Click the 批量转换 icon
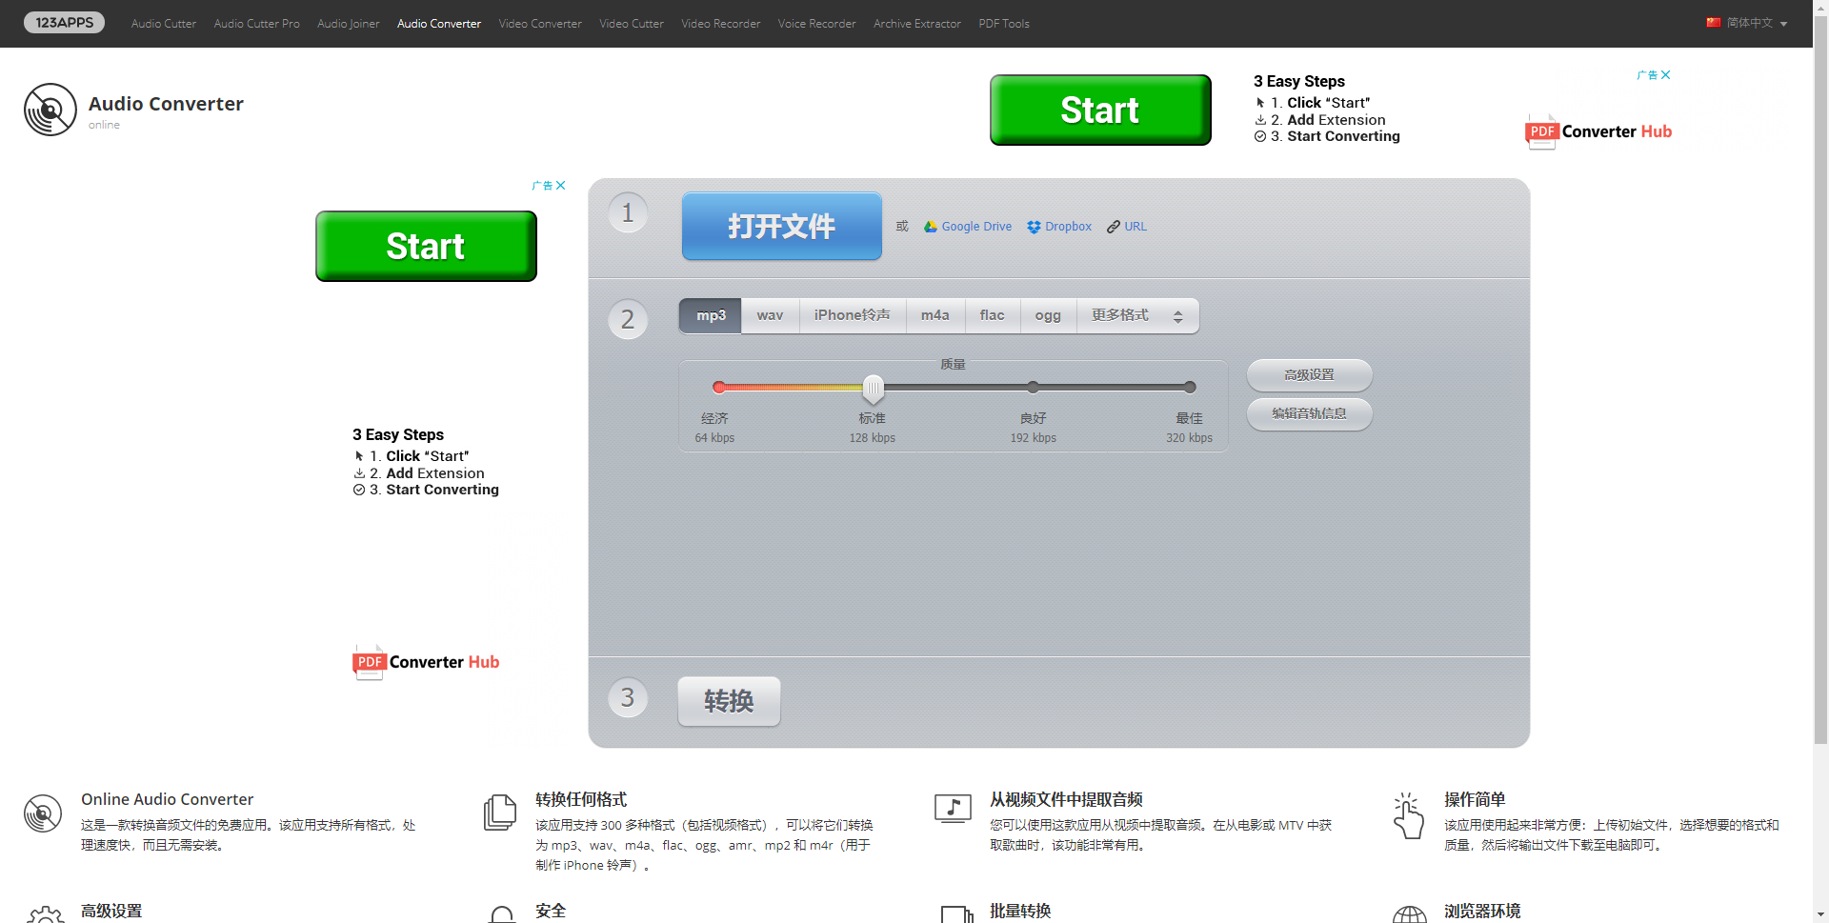This screenshot has width=1829, height=923. click(956, 914)
